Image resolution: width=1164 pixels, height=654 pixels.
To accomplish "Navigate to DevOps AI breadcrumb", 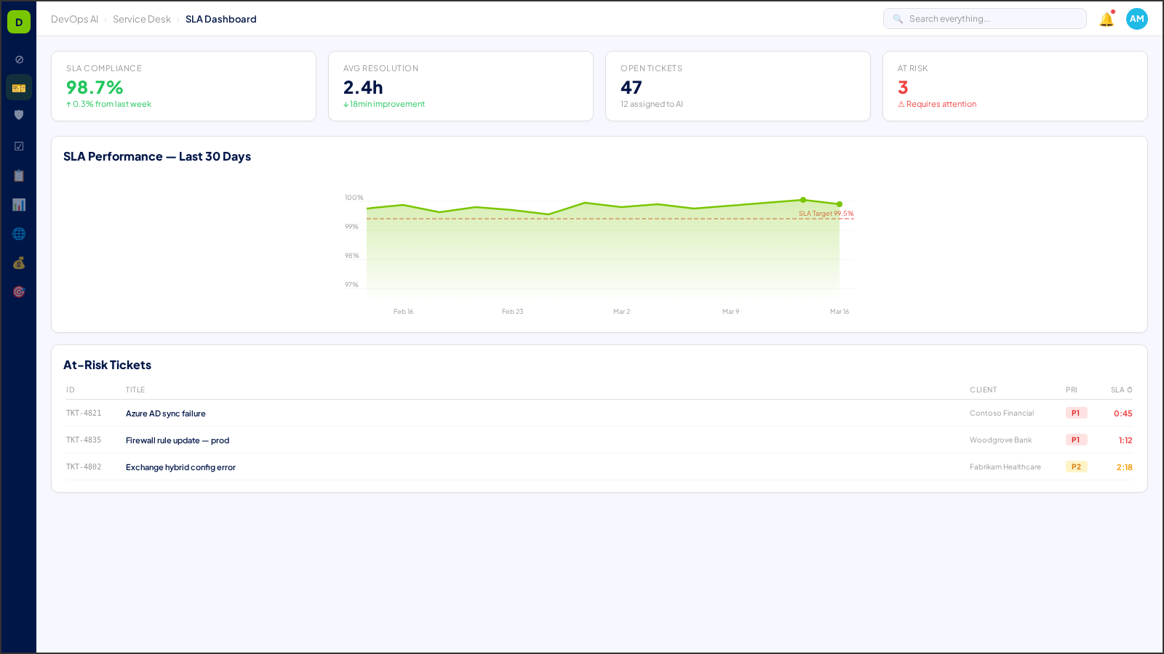I will coord(76,19).
